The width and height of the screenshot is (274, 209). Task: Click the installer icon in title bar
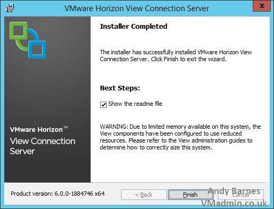click(x=10, y=8)
